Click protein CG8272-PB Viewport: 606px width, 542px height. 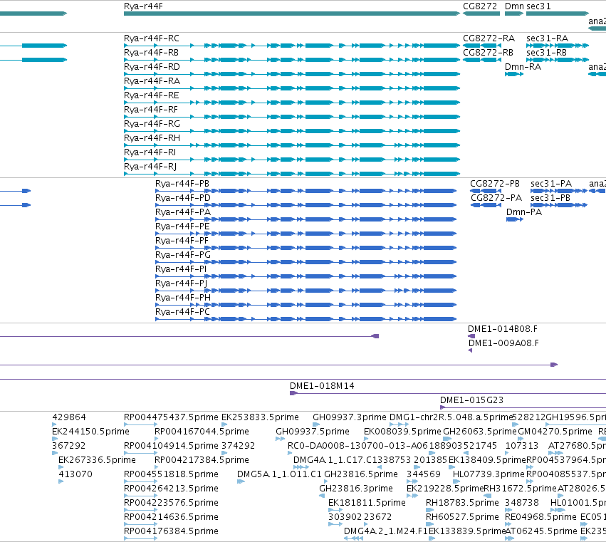point(495,184)
